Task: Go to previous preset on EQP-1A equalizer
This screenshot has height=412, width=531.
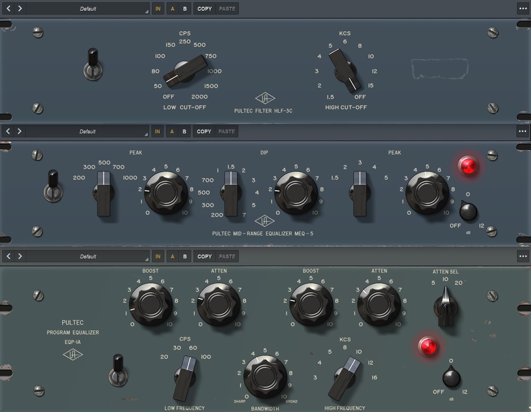Action: (8, 256)
